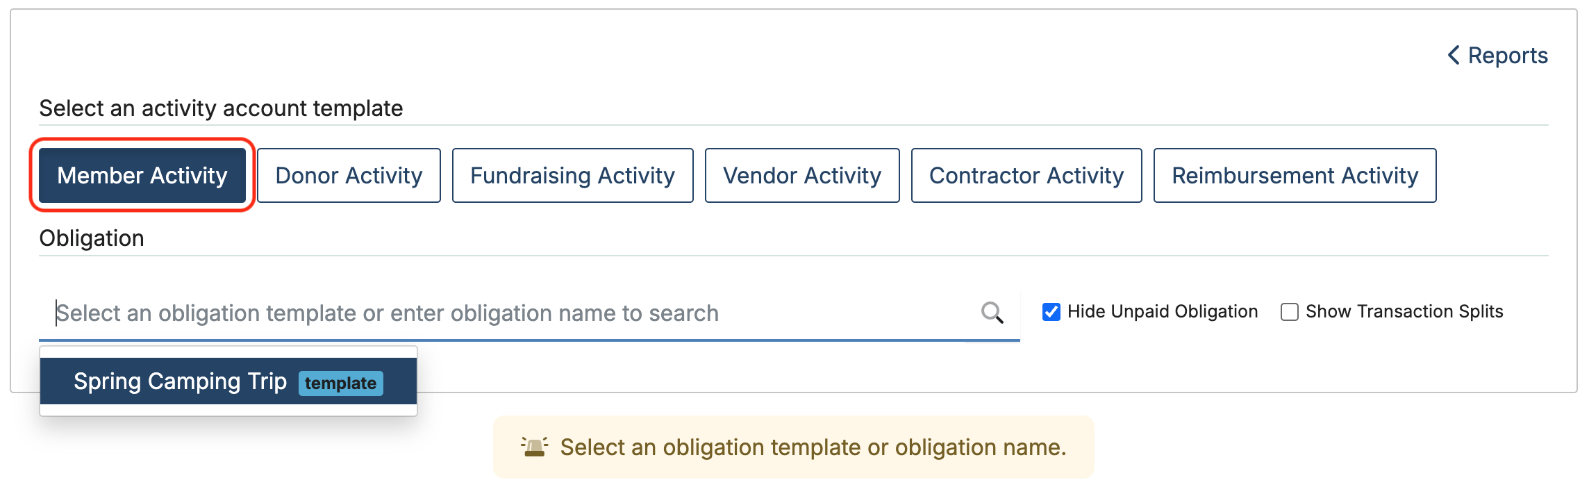
Task: Click the Show Transaction Splits label text
Action: coord(1404,312)
